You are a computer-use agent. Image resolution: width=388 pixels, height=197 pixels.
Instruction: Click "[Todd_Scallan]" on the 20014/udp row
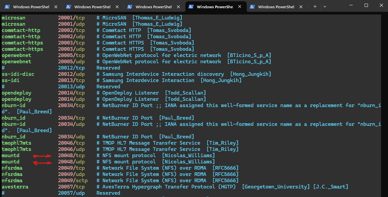pos(185,99)
